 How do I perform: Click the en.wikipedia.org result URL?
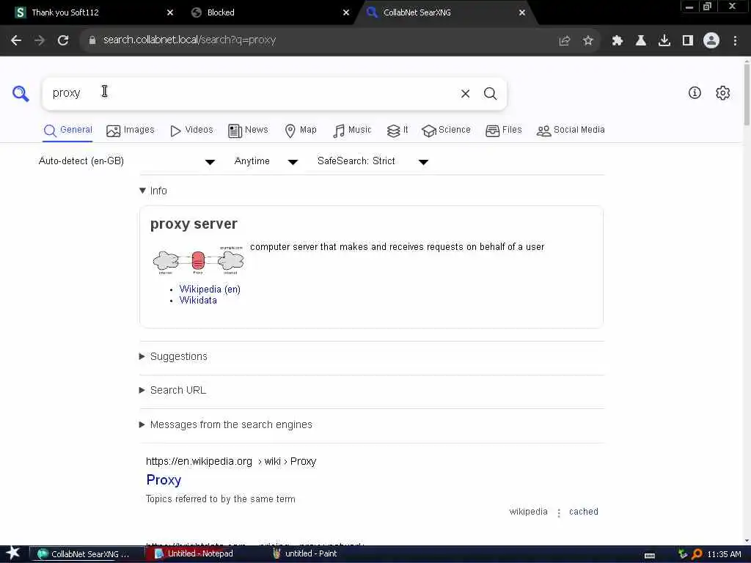(x=231, y=461)
